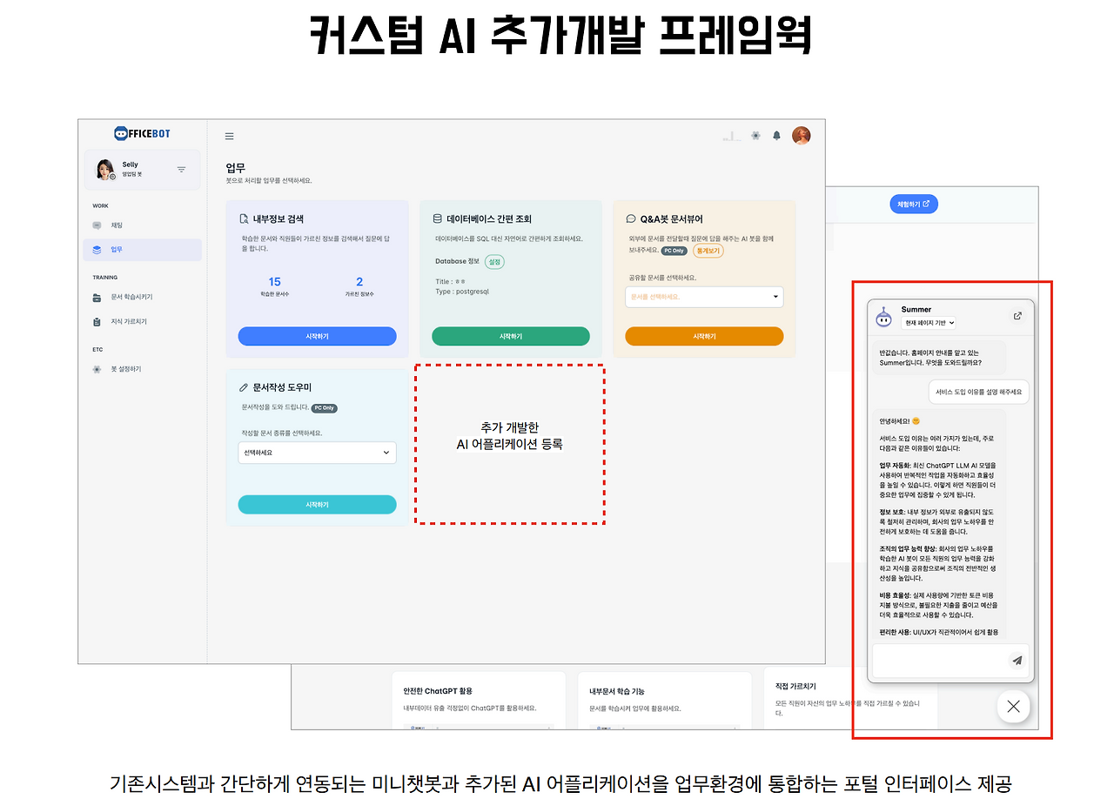The width and height of the screenshot is (1114, 799).
Task: Click the 지식 가르치기 clipboard icon
Action: pos(97,321)
